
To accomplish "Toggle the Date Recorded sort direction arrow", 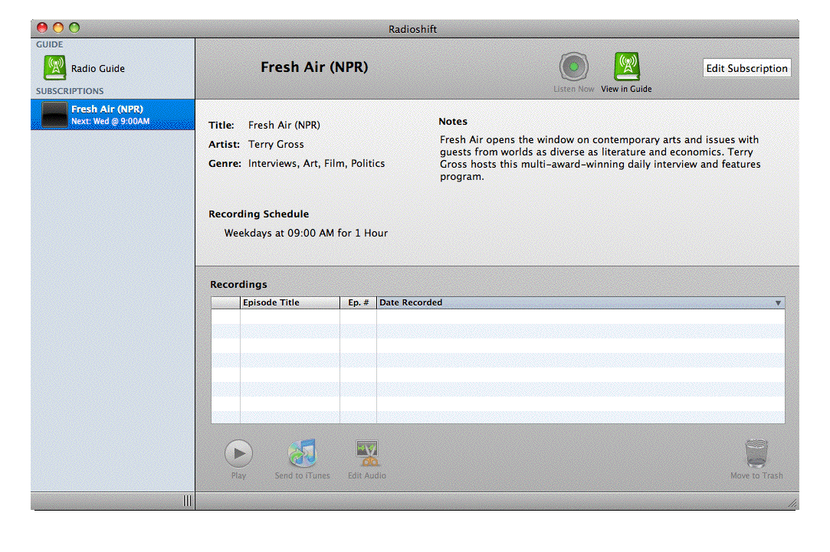I will pos(778,303).
